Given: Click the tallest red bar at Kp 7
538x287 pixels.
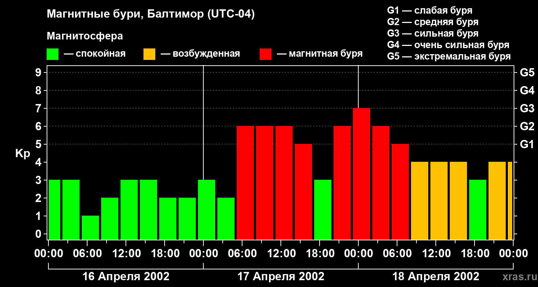Looking at the screenshot, I should pos(362,174).
